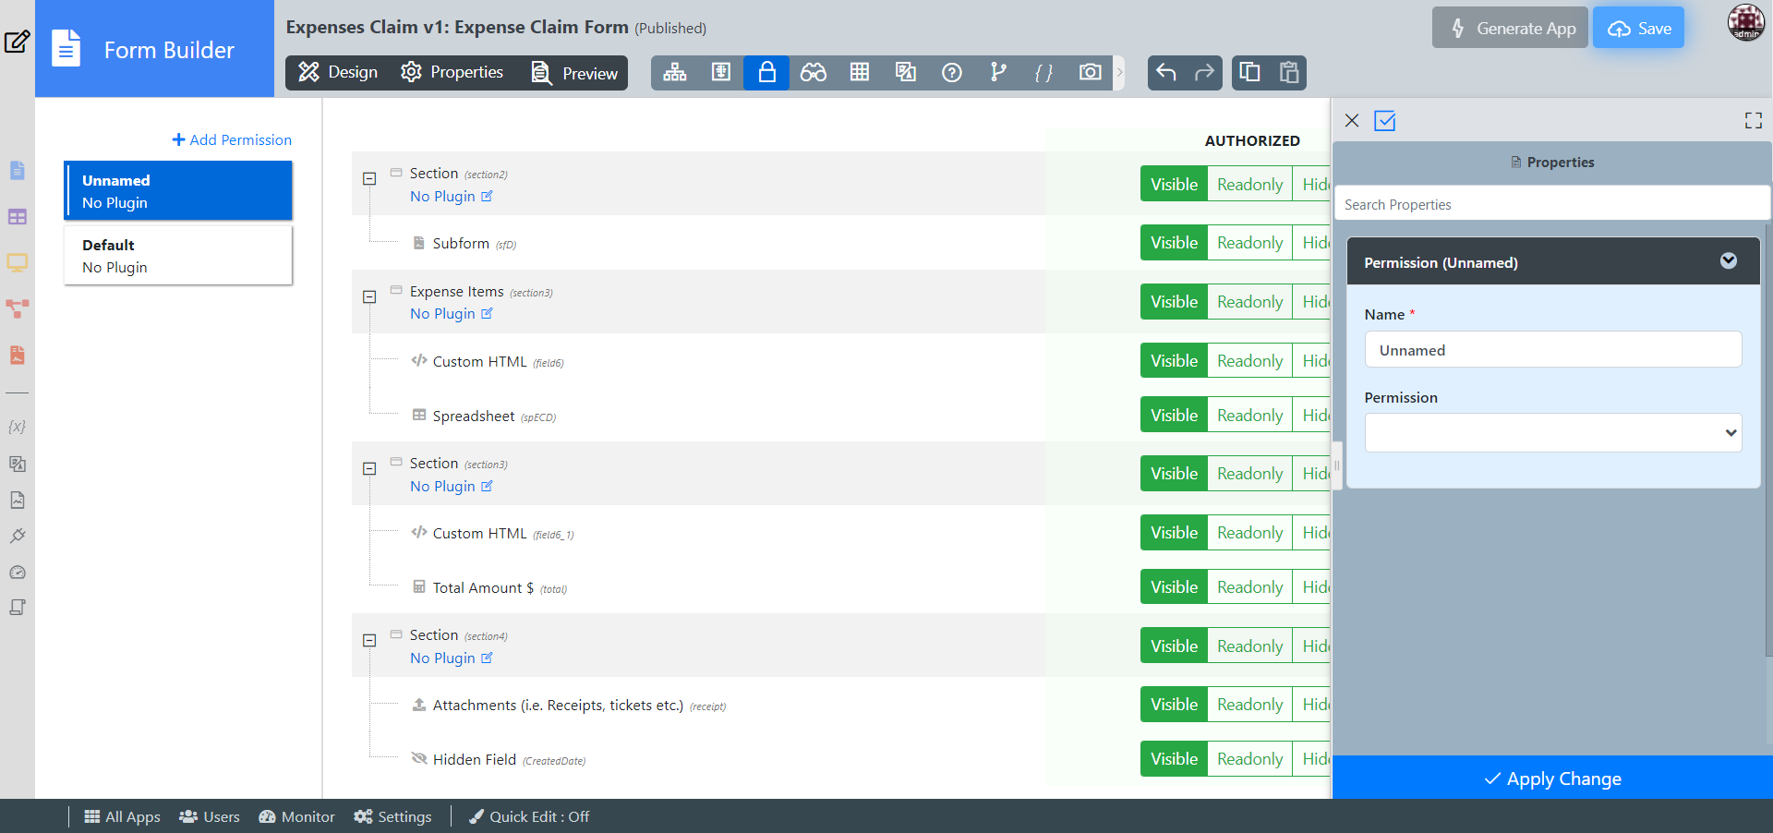Click the plug plugin icon in sidebar

[18, 536]
